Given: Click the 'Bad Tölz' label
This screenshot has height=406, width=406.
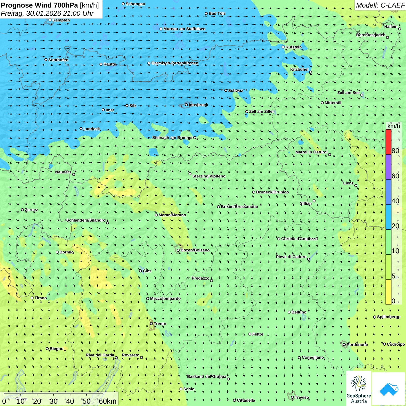Looking at the screenshot, I should [x=217, y=13].
